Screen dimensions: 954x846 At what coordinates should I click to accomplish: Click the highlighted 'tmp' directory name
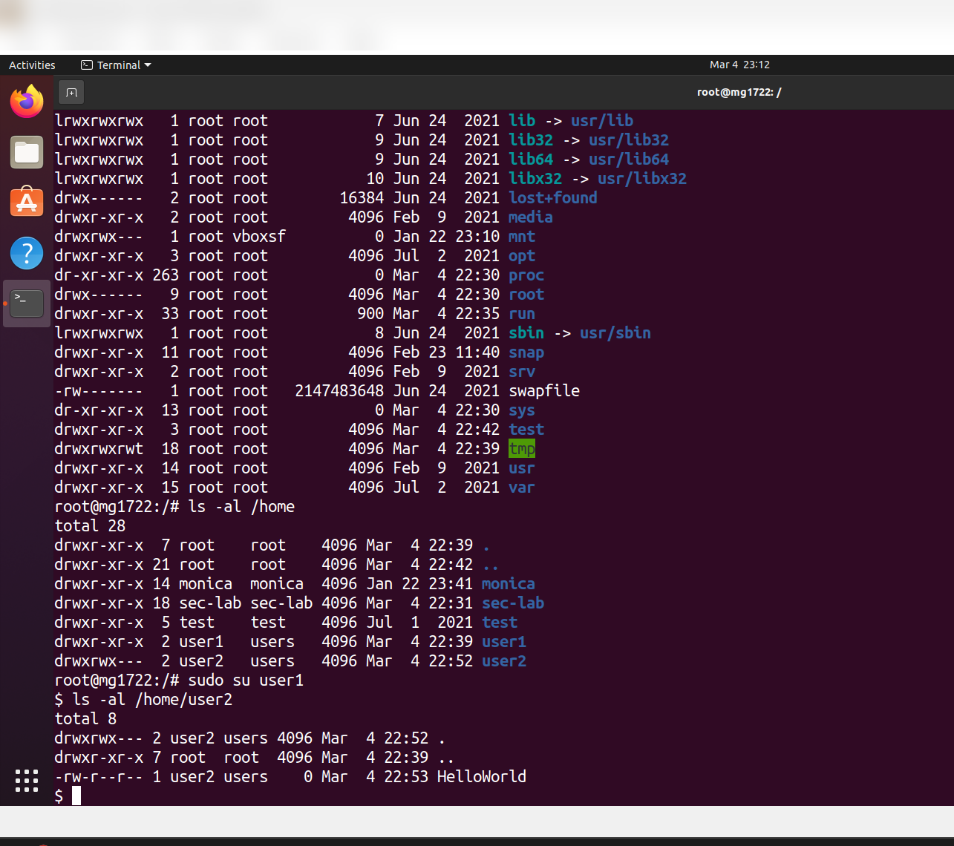point(522,449)
